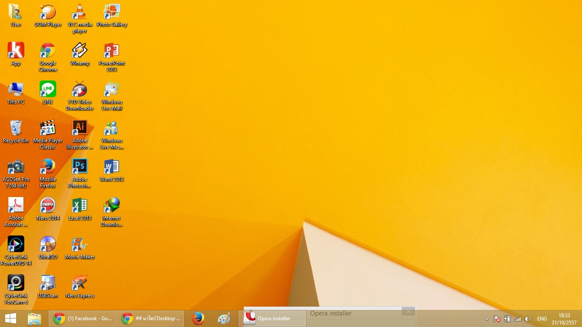Select the User folder desktop icon
The height and width of the screenshot is (327, 582).
[x=16, y=16]
